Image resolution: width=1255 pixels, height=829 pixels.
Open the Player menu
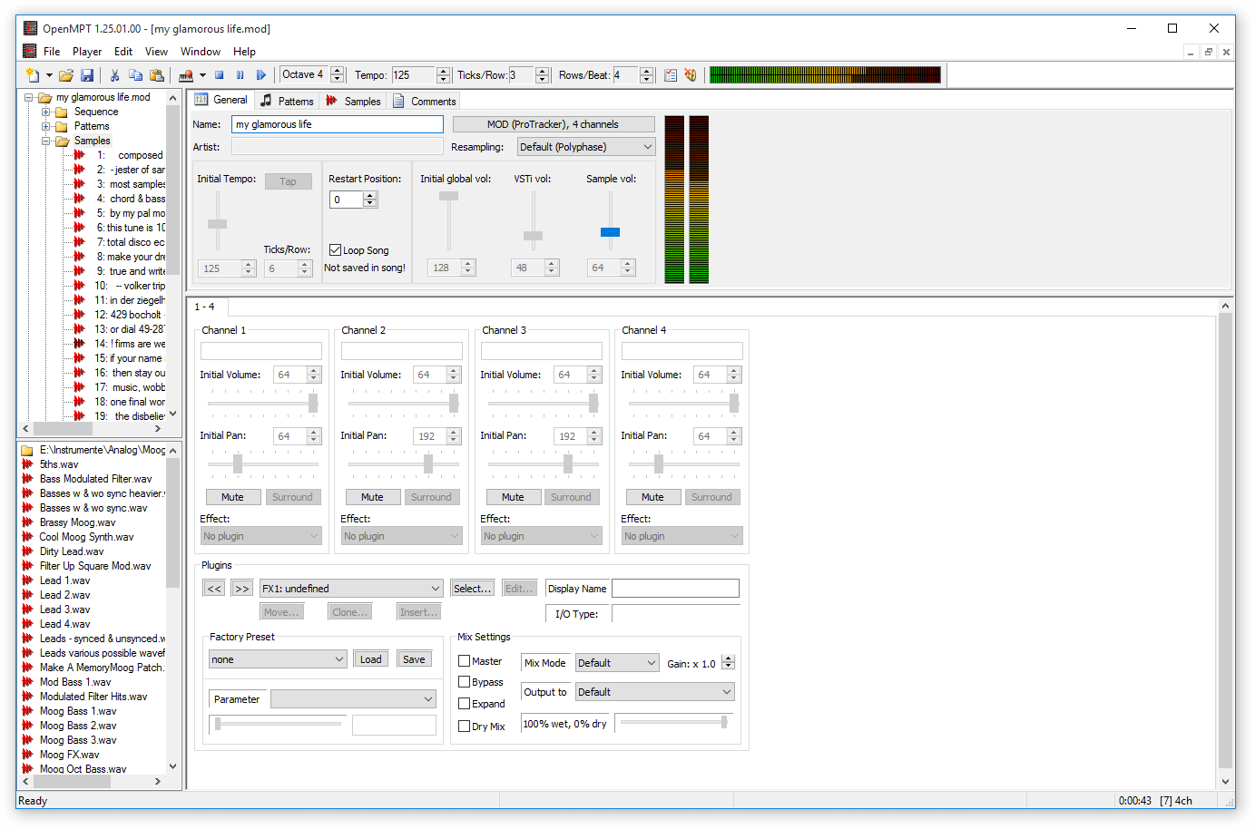coord(87,52)
